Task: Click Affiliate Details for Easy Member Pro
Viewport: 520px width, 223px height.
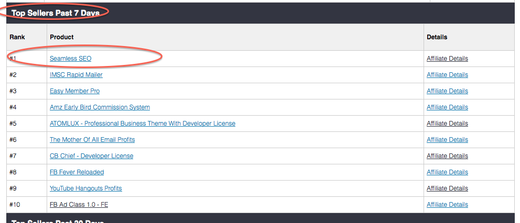Action: tap(447, 91)
